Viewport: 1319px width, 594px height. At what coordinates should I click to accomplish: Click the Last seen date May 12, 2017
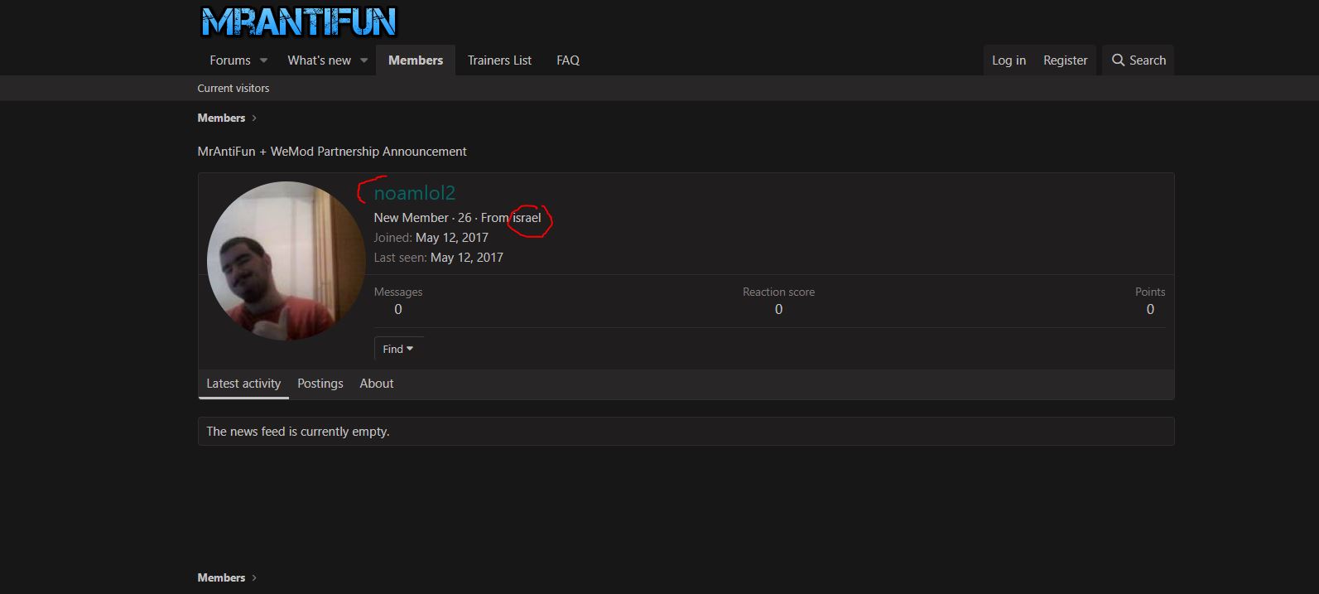point(467,258)
